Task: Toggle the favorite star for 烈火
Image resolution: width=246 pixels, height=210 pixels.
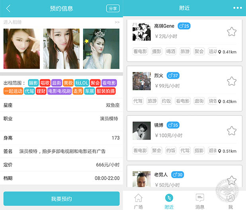Action: click(x=232, y=81)
